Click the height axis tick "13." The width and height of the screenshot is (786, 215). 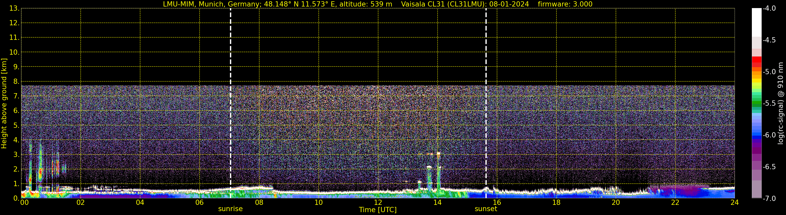[x=14, y=9]
